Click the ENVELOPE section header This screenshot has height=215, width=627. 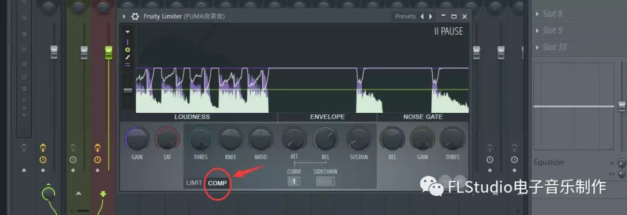pyautogui.click(x=327, y=117)
